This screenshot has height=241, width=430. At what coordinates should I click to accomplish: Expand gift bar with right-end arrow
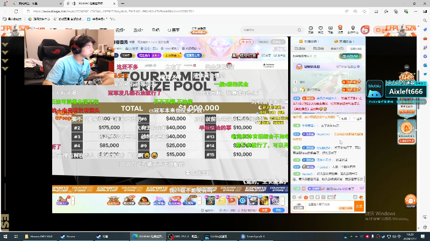283,201
